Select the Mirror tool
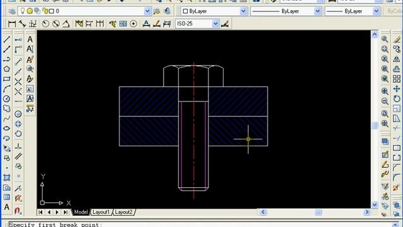Viewport: 403px width, 227px height. point(397,59)
